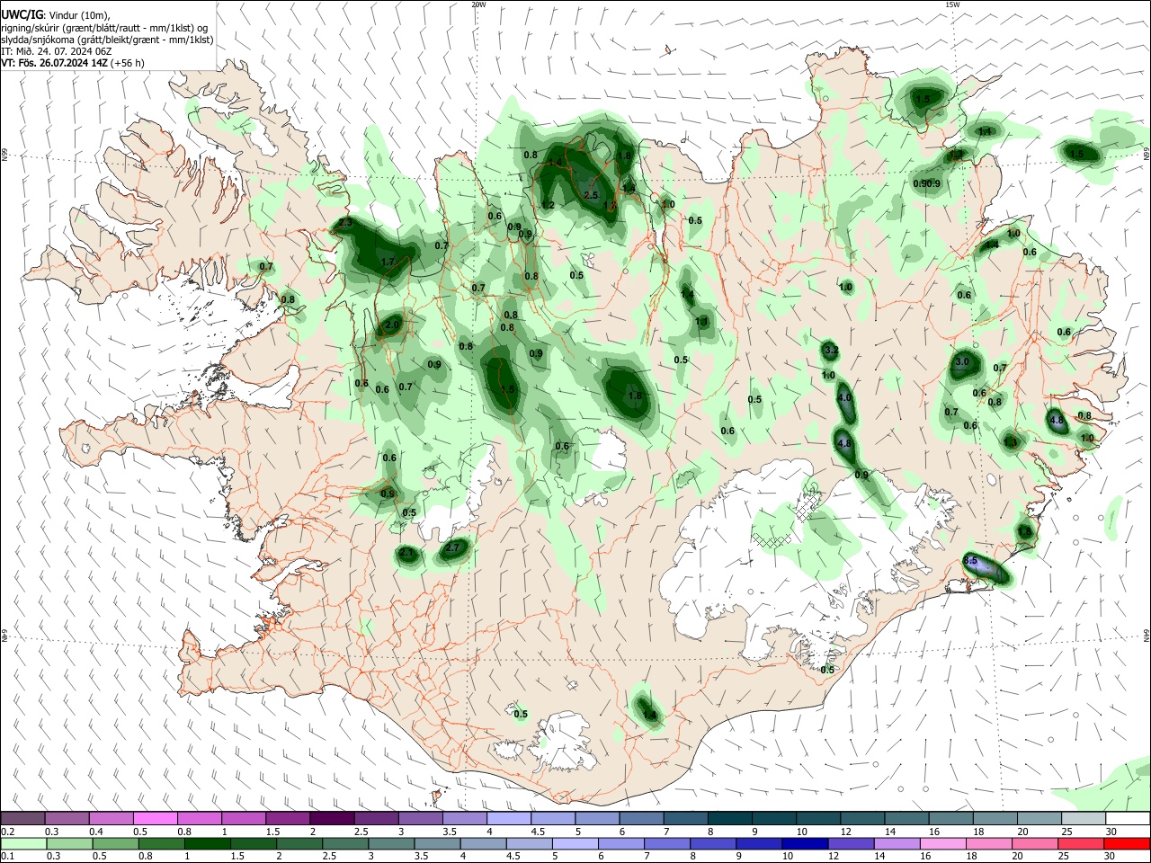This screenshot has width=1151, height=863.
Task: Click the '0.90.9' overlapping value in the northeast
Action: 927,183
